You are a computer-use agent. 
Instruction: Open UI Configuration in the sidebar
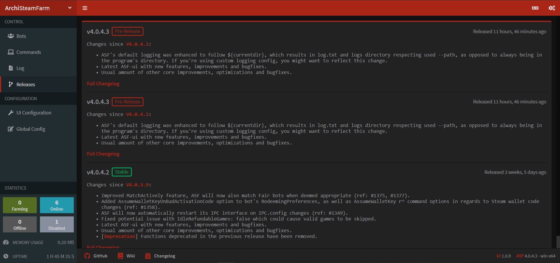pyautogui.click(x=38, y=113)
